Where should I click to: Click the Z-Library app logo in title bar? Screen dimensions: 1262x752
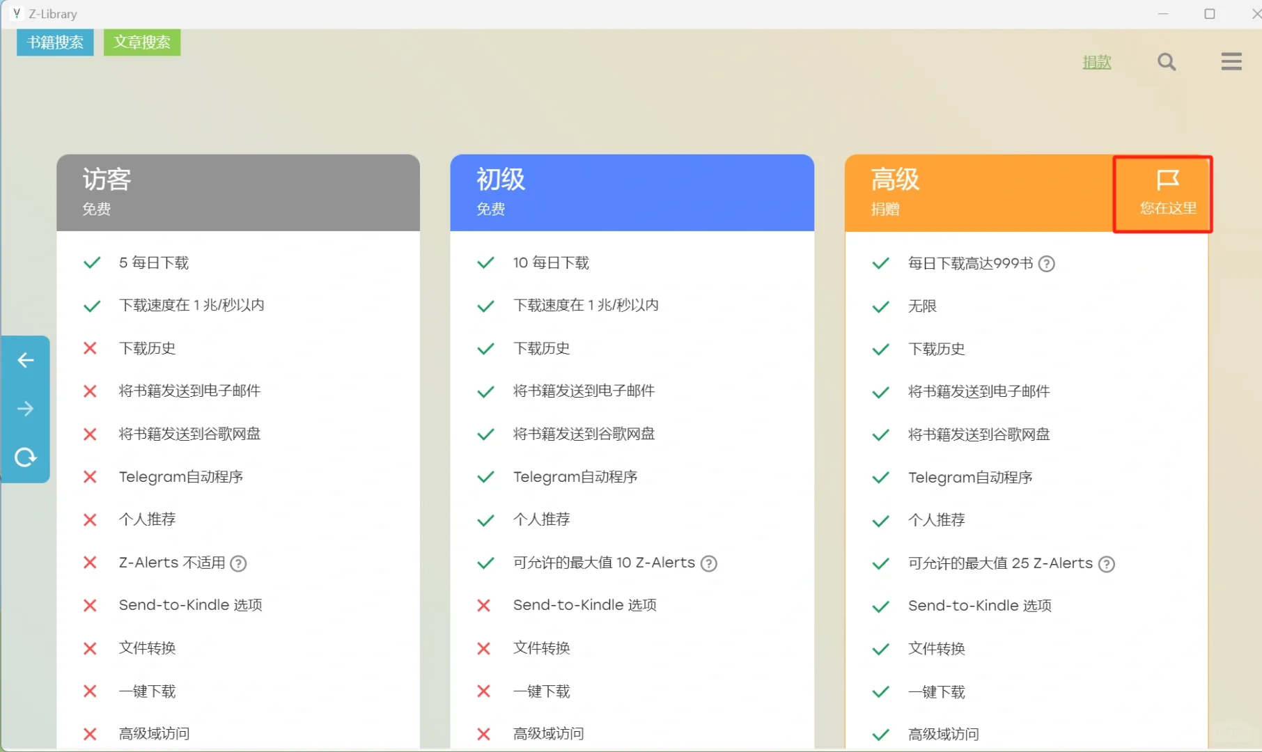pyautogui.click(x=17, y=13)
